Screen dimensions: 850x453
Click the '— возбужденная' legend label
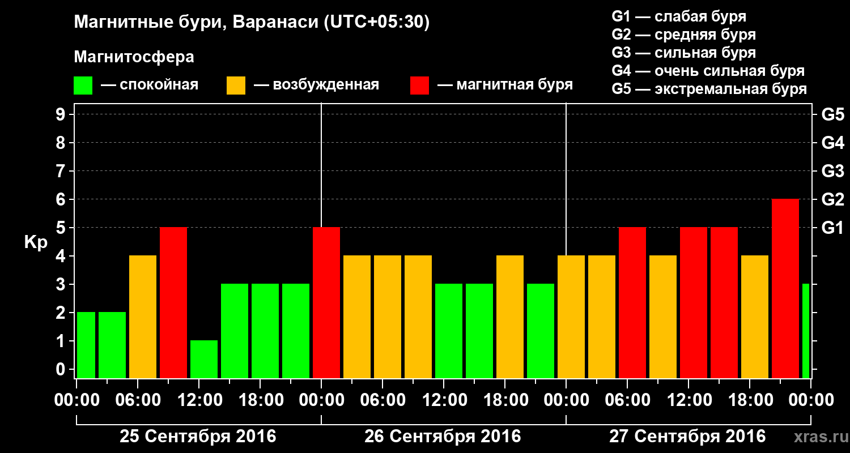pos(316,86)
